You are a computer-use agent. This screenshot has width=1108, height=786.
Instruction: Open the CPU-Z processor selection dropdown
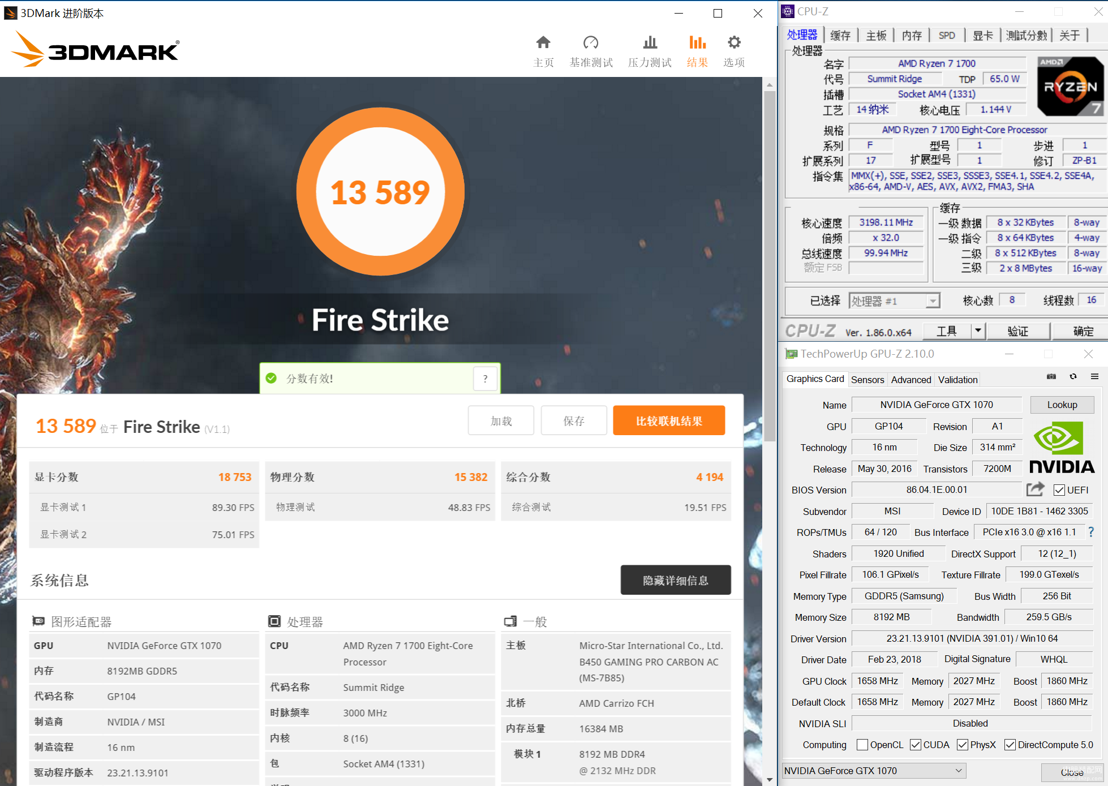click(894, 300)
